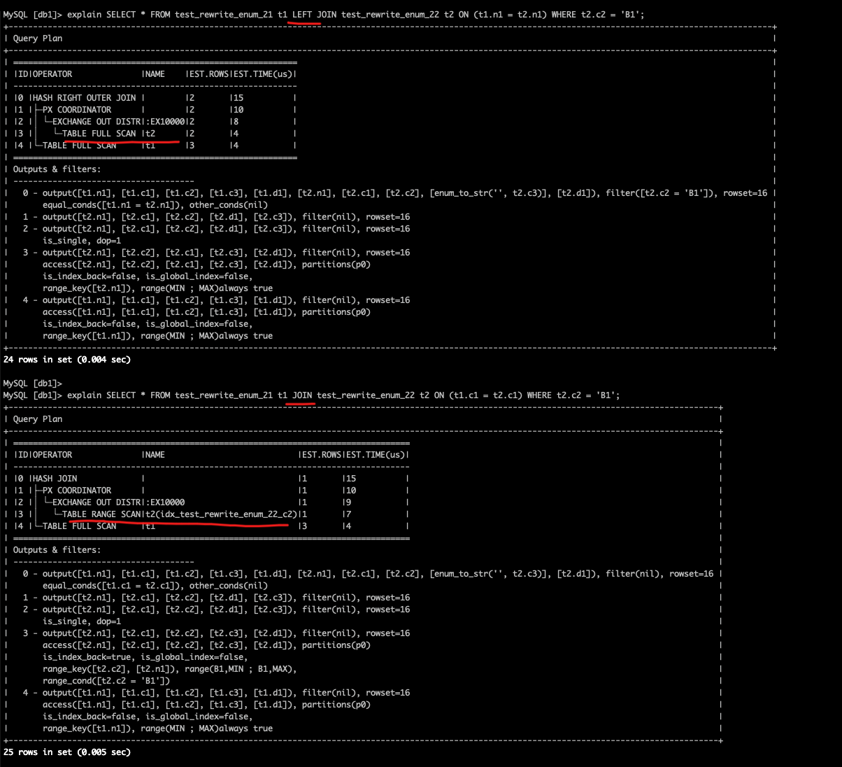Click the "24 rows in set (0.004 sec)" line
This screenshot has height=767, width=842.
coord(67,360)
